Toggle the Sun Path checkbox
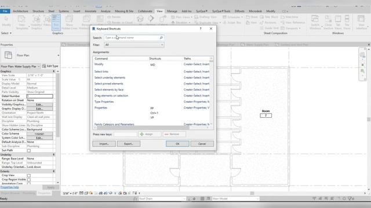 tap(29, 150)
